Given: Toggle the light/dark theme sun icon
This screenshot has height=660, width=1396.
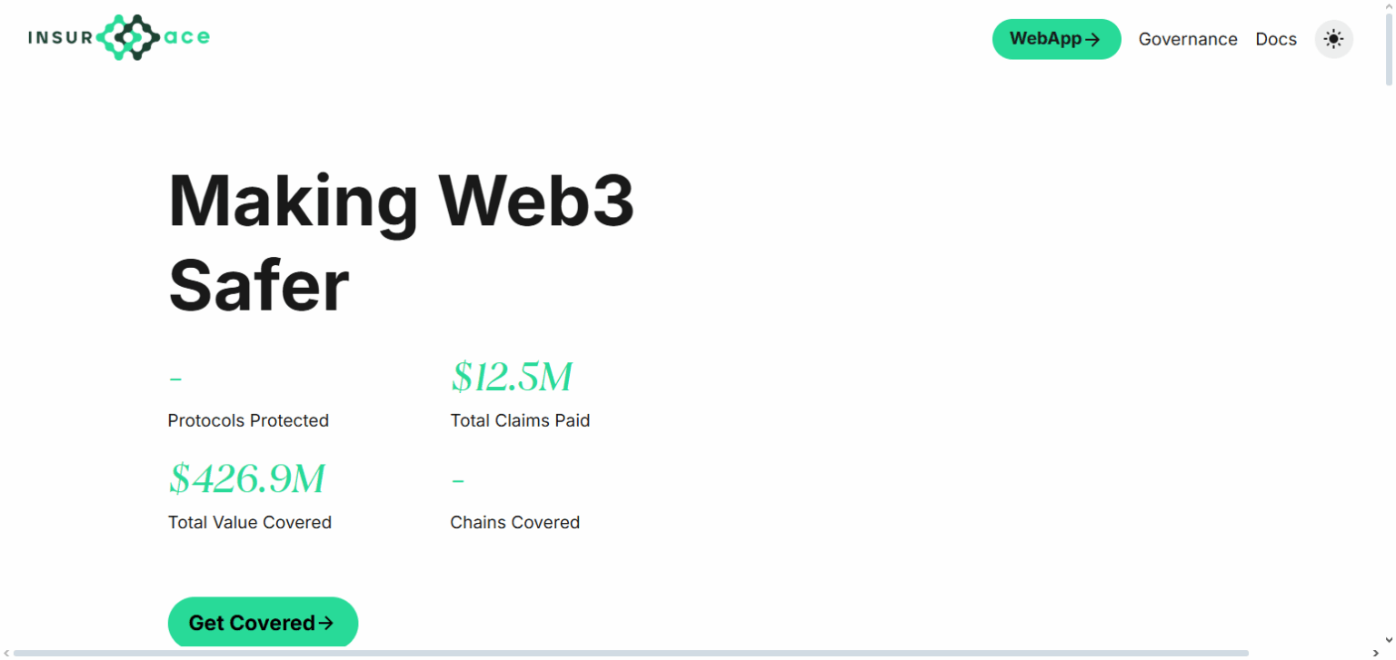Looking at the screenshot, I should (1333, 39).
